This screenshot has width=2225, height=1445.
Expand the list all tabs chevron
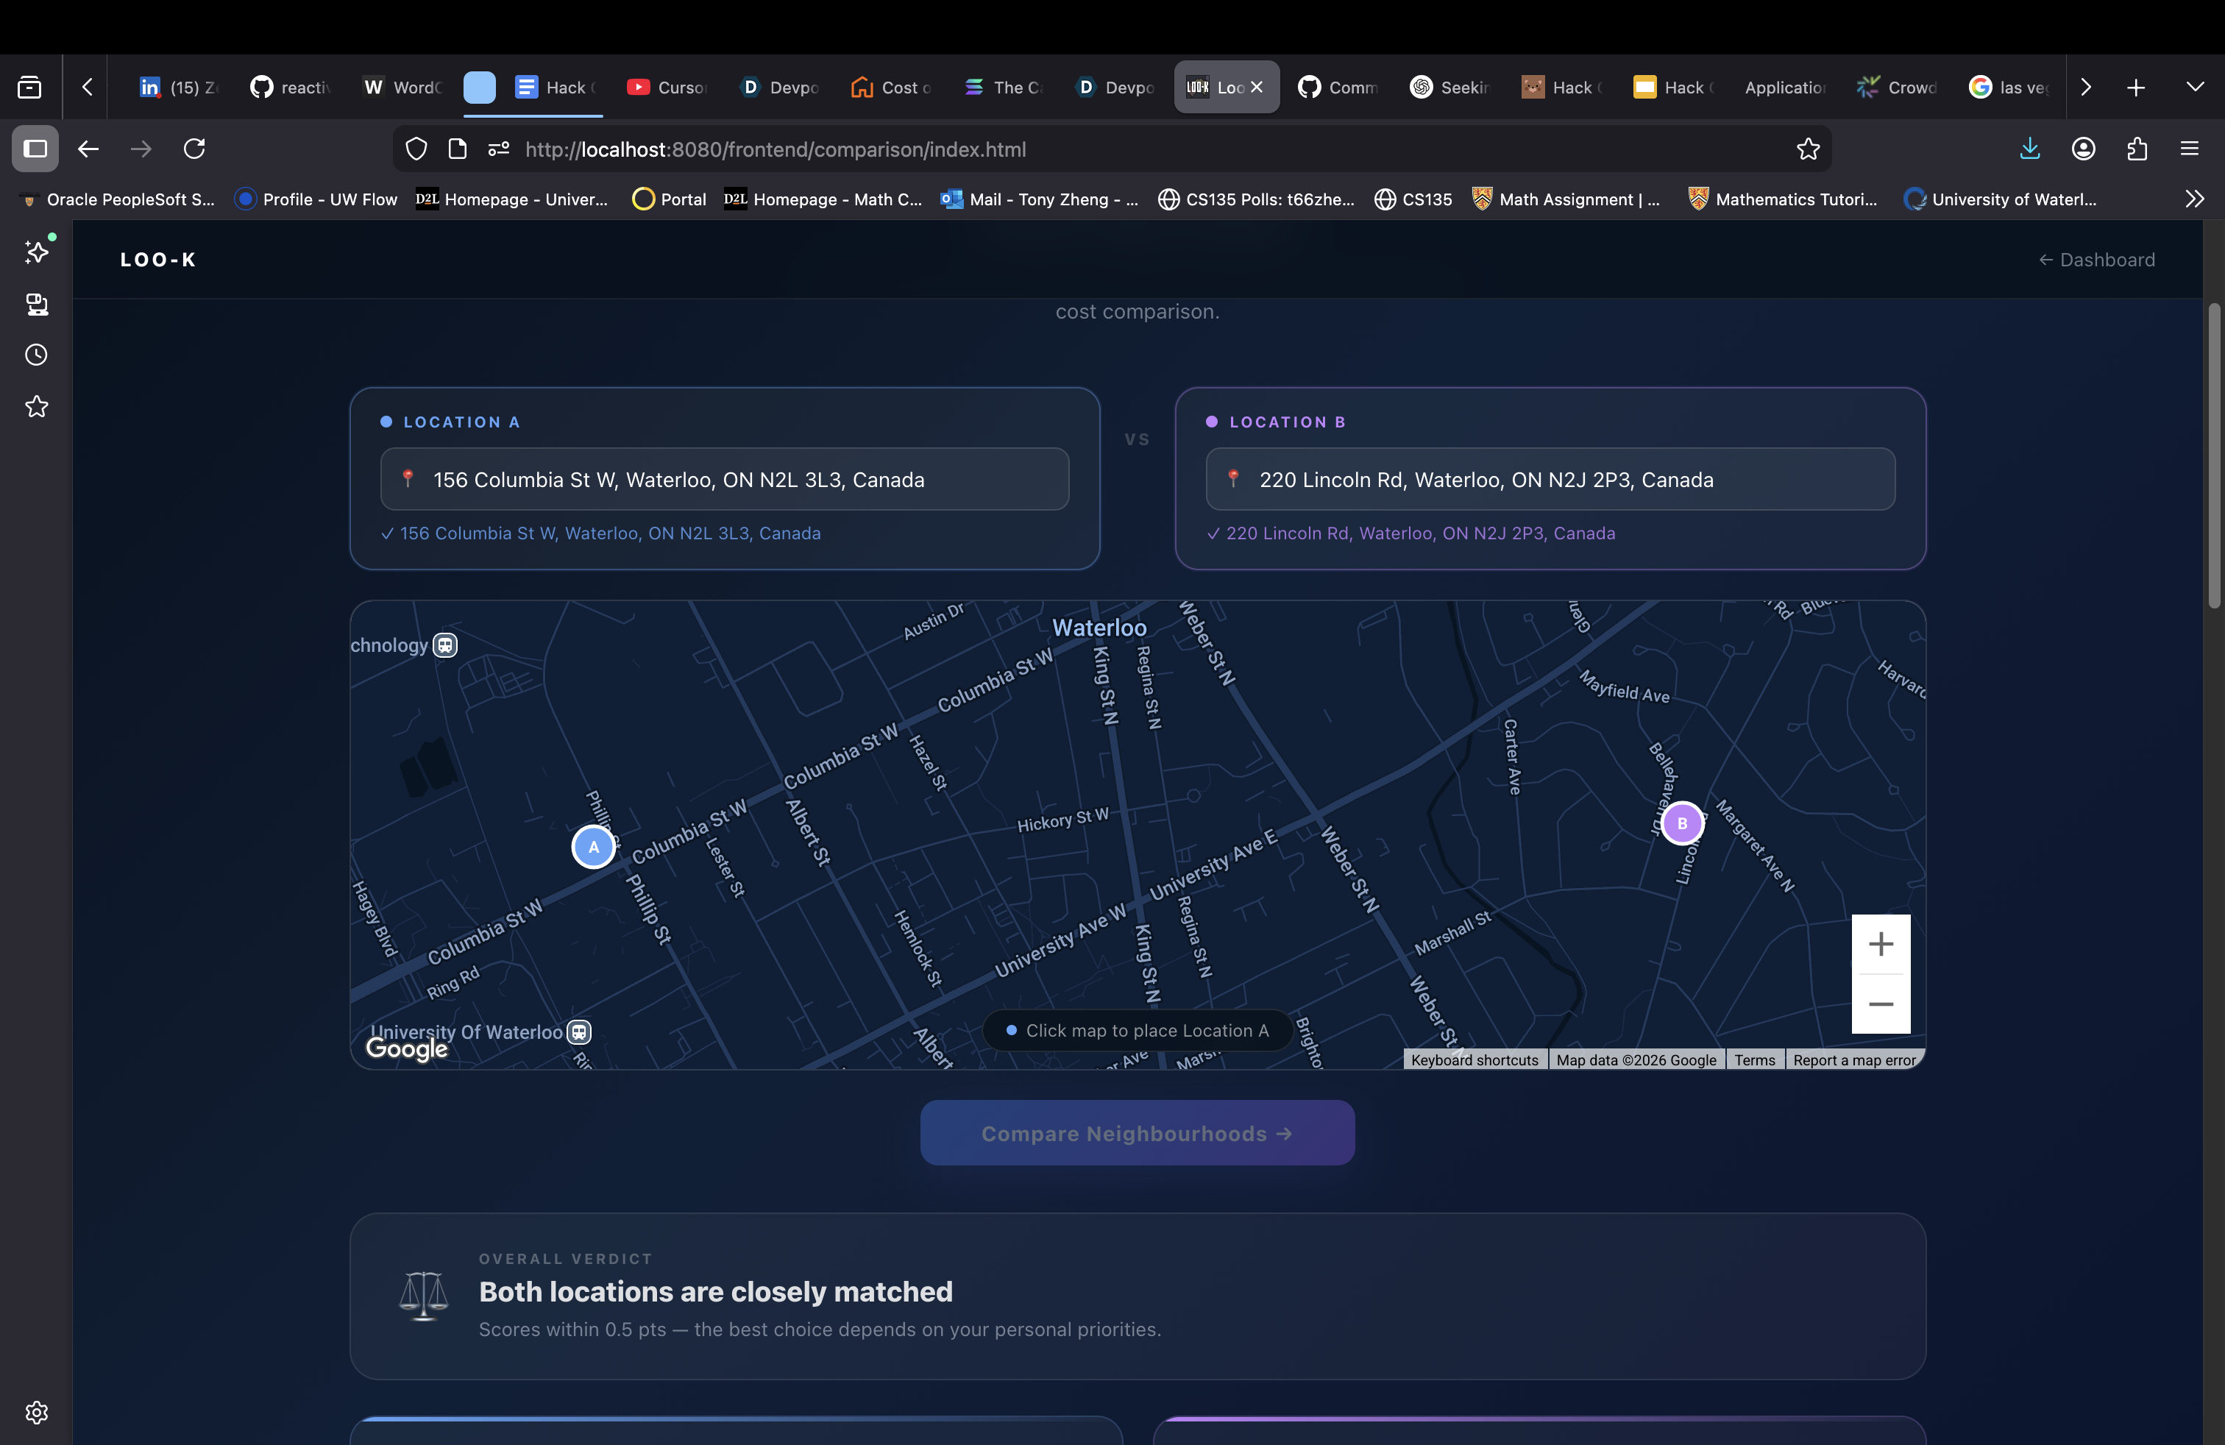[2195, 87]
